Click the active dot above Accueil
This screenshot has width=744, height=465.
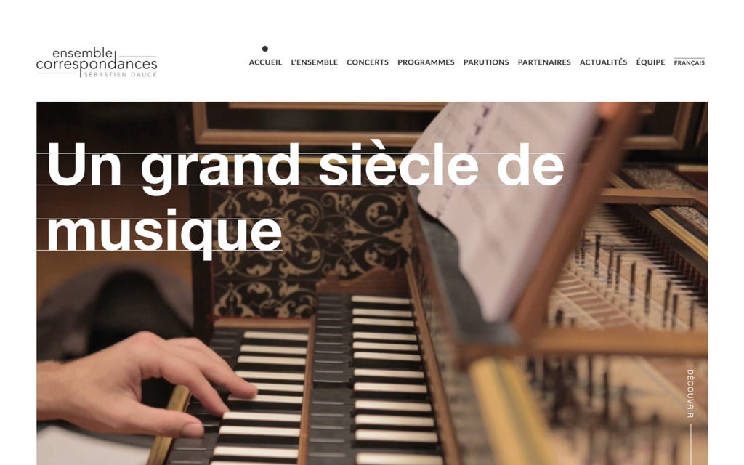pos(264,49)
